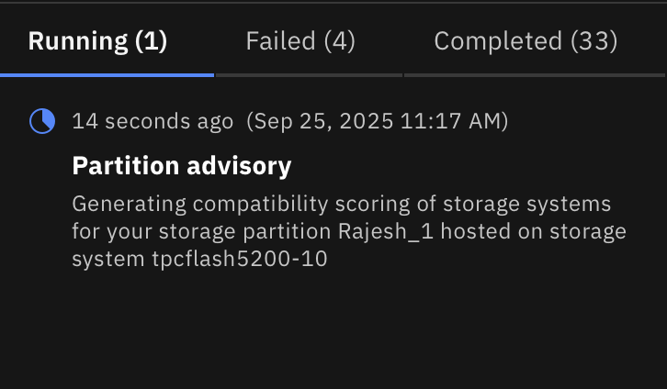Image resolution: width=667 pixels, height=389 pixels.
Task: Click the (1) count on the Running tab
Action: 151,41
